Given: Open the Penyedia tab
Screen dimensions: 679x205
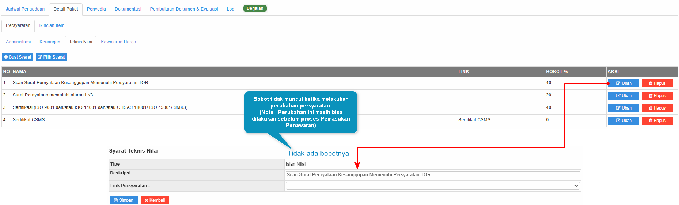Looking at the screenshot, I should 96,9.
